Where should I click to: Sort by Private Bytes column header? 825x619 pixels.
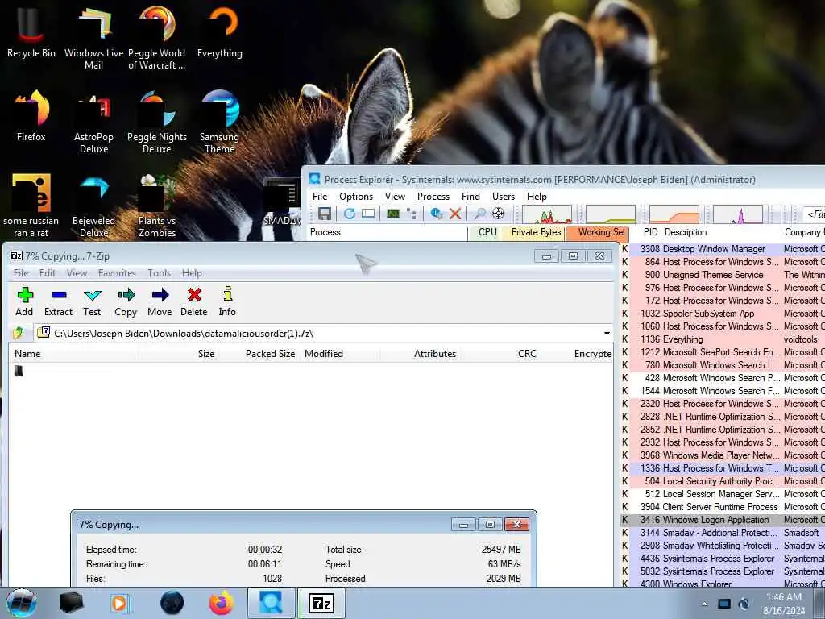click(x=532, y=232)
